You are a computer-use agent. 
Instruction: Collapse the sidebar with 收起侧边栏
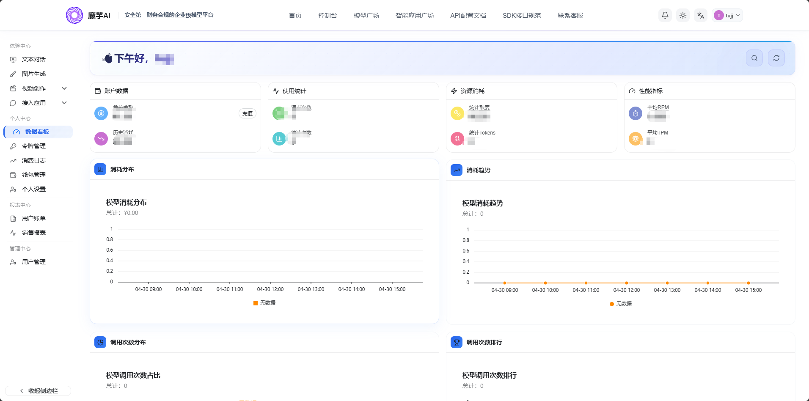[38, 391]
